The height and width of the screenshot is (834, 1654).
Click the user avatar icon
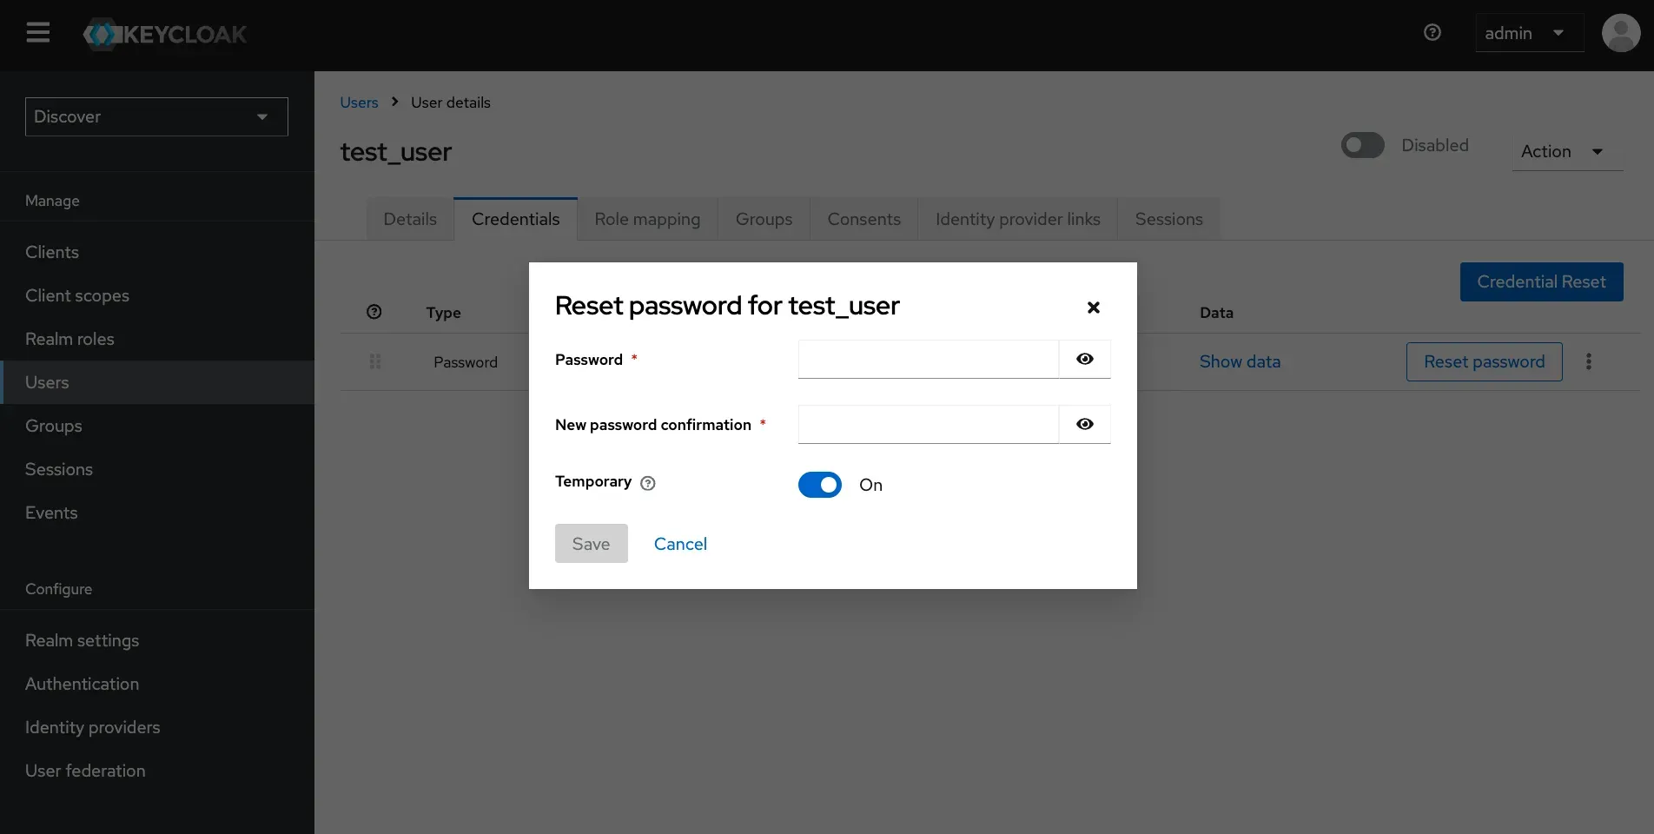click(1620, 33)
